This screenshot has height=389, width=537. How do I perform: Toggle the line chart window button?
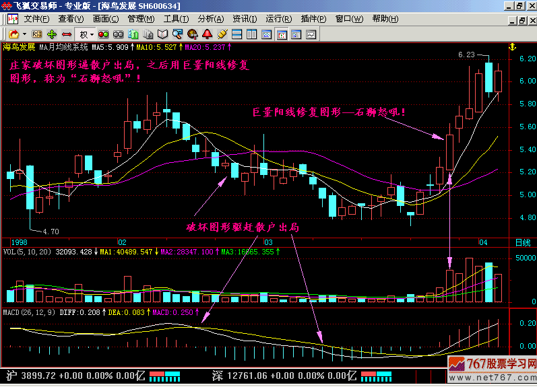(x=311, y=34)
